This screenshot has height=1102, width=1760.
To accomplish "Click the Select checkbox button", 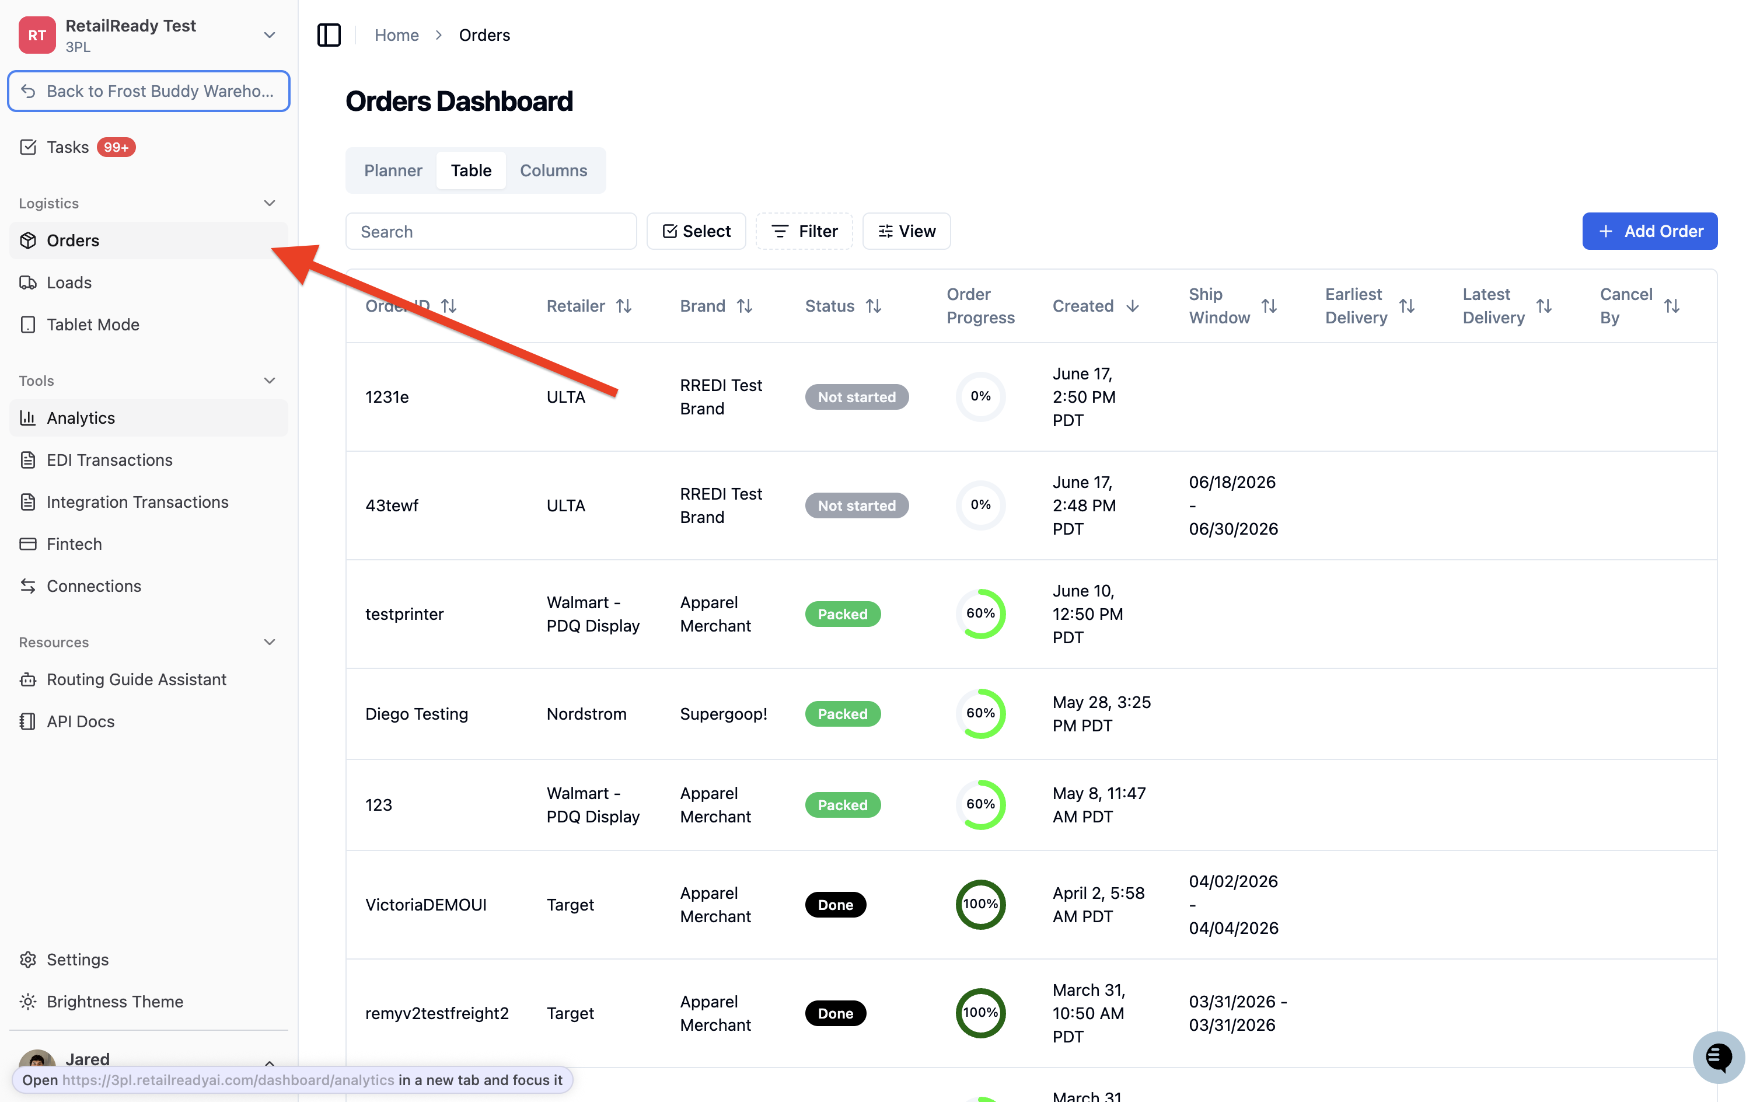I will [x=696, y=231].
